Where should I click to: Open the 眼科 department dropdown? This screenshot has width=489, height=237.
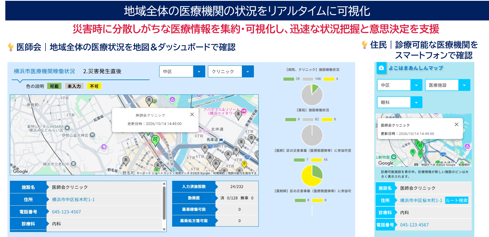click(x=400, y=102)
